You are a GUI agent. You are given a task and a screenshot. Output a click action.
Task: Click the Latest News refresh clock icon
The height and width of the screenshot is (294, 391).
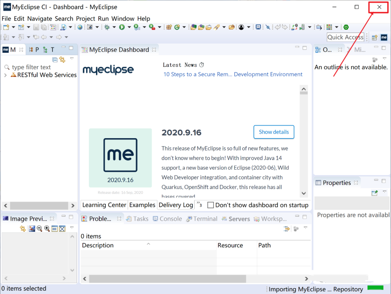[x=202, y=65]
